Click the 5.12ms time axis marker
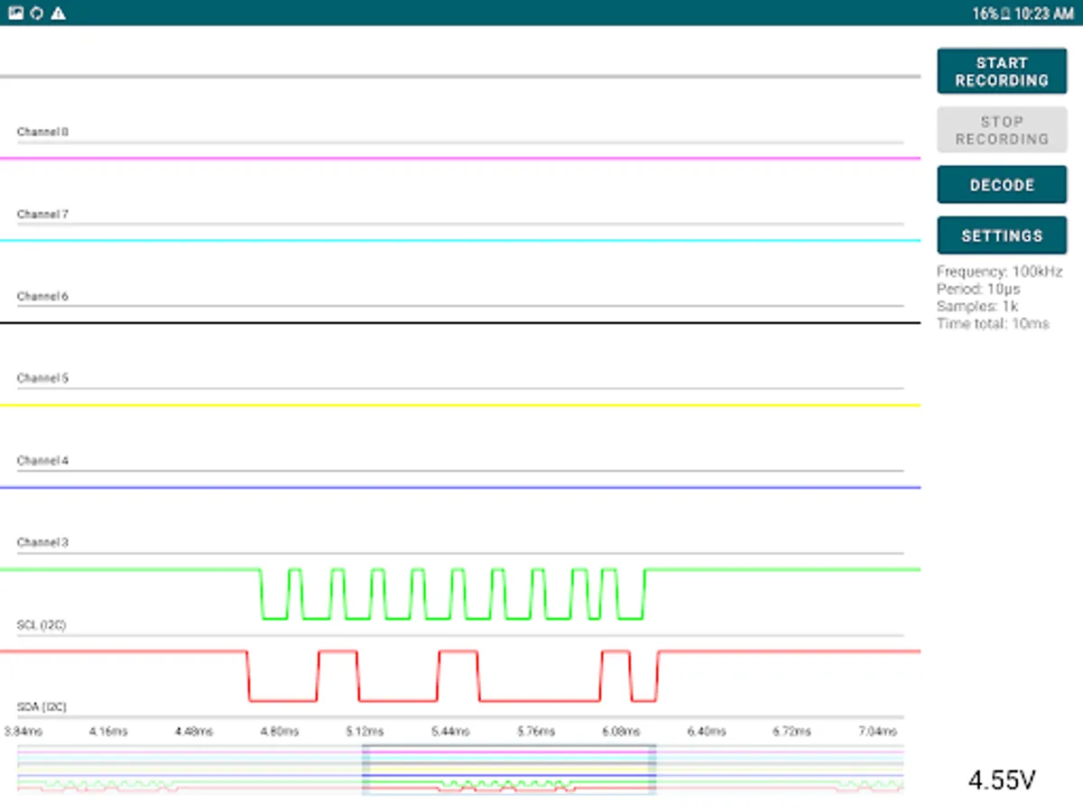This screenshot has width=1083, height=812. (x=363, y=732)
